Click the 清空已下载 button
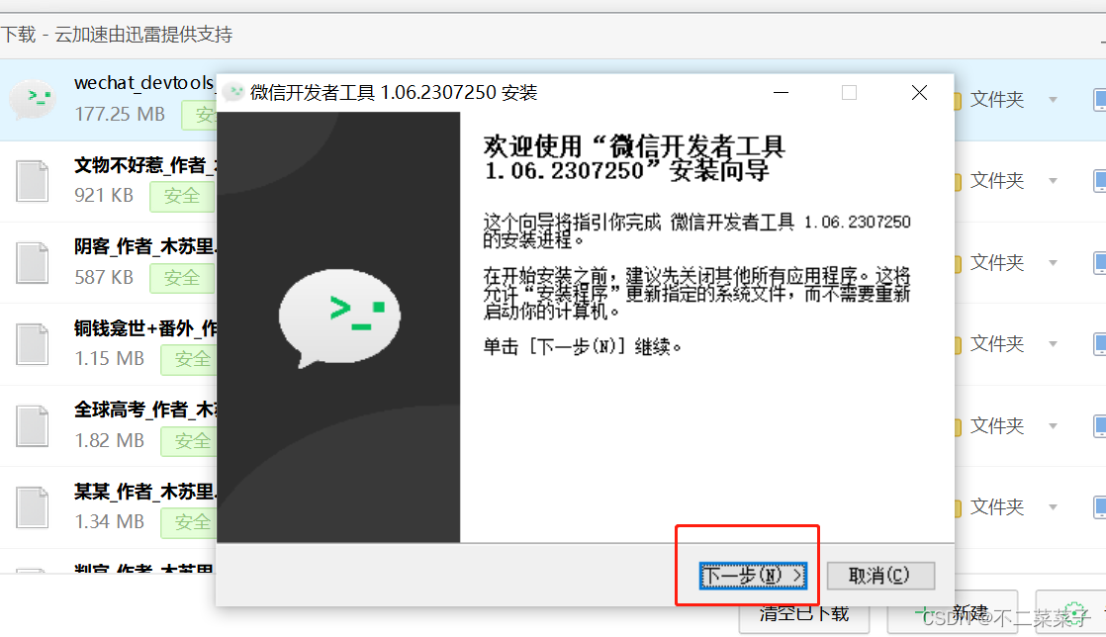The image size is (1106, 637). pyautogui.click(x=804, y=616)
